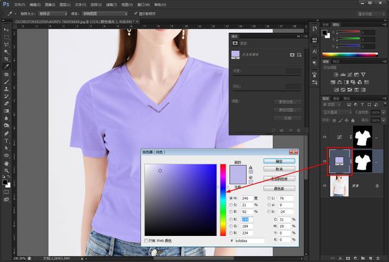Open the 窗口(W) Window menu
389x262 pixels.
pos(143,5)
